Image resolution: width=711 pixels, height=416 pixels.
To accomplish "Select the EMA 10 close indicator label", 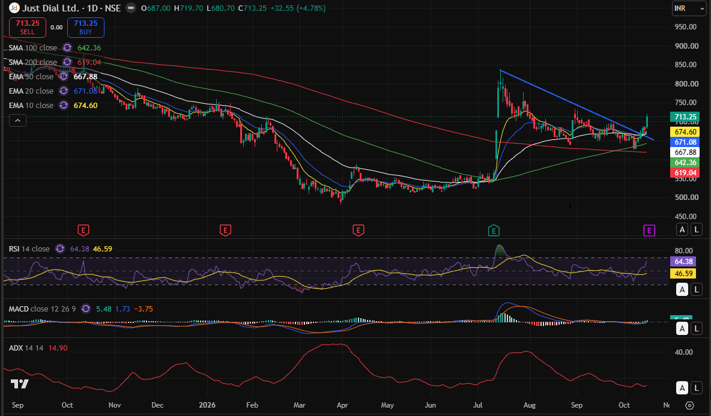I will click(x=31, y=106).
